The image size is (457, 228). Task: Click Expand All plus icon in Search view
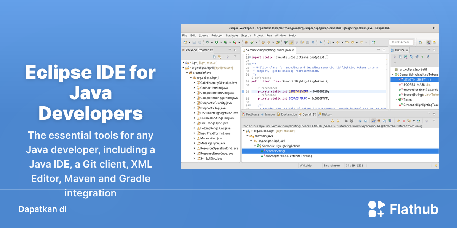(x=360, y=121)
